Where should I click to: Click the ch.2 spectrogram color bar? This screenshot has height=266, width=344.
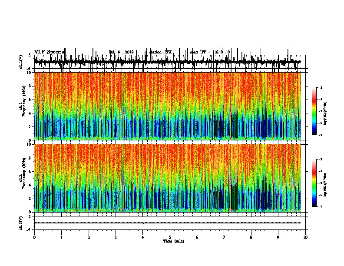[x=314, y=183]
